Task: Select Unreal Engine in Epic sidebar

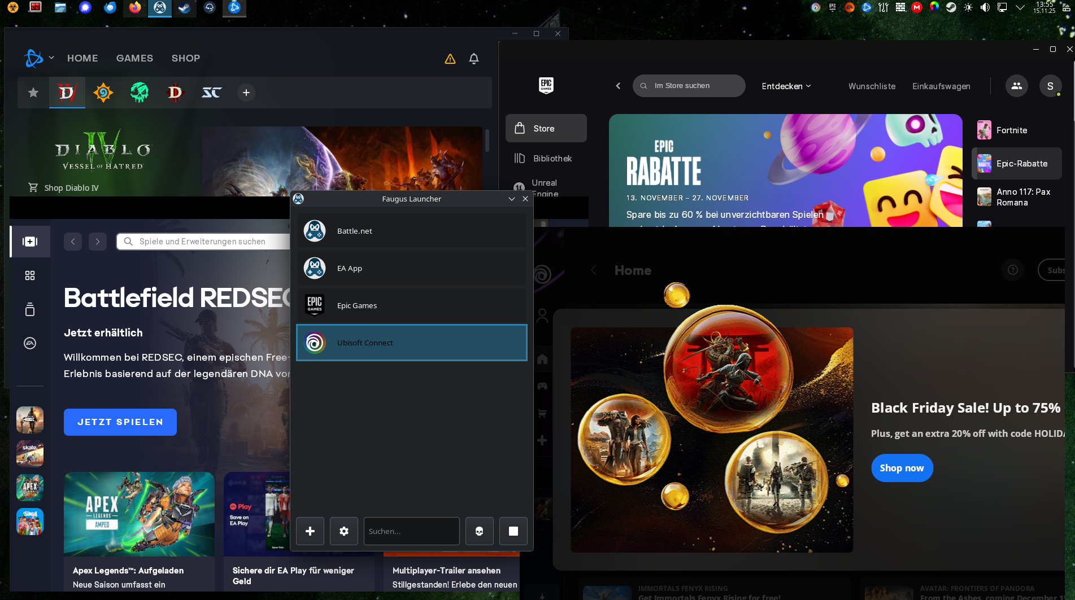Action: [x=546, y=187]
